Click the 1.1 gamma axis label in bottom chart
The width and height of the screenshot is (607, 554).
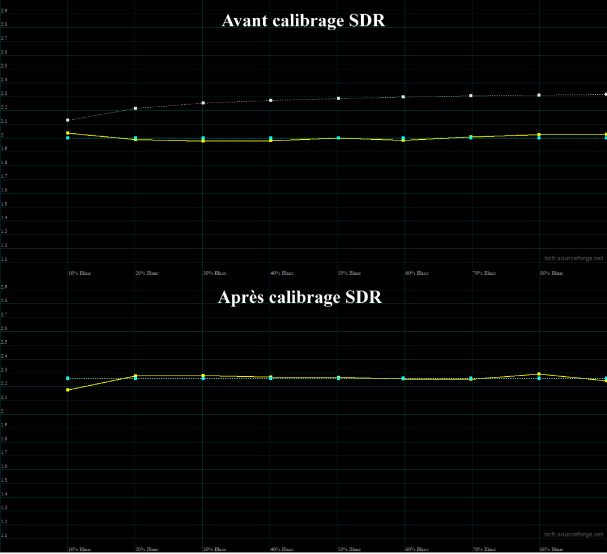tap(4, 535)
